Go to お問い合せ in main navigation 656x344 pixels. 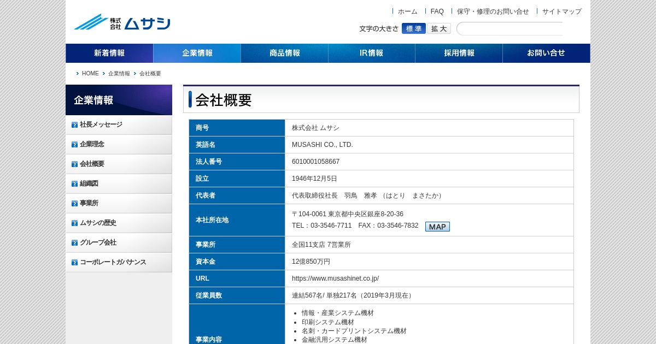(x=547, y=53)
